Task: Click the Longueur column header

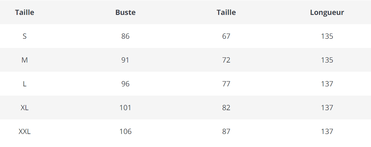Action: pyautogui.click(x=327, y=12)
